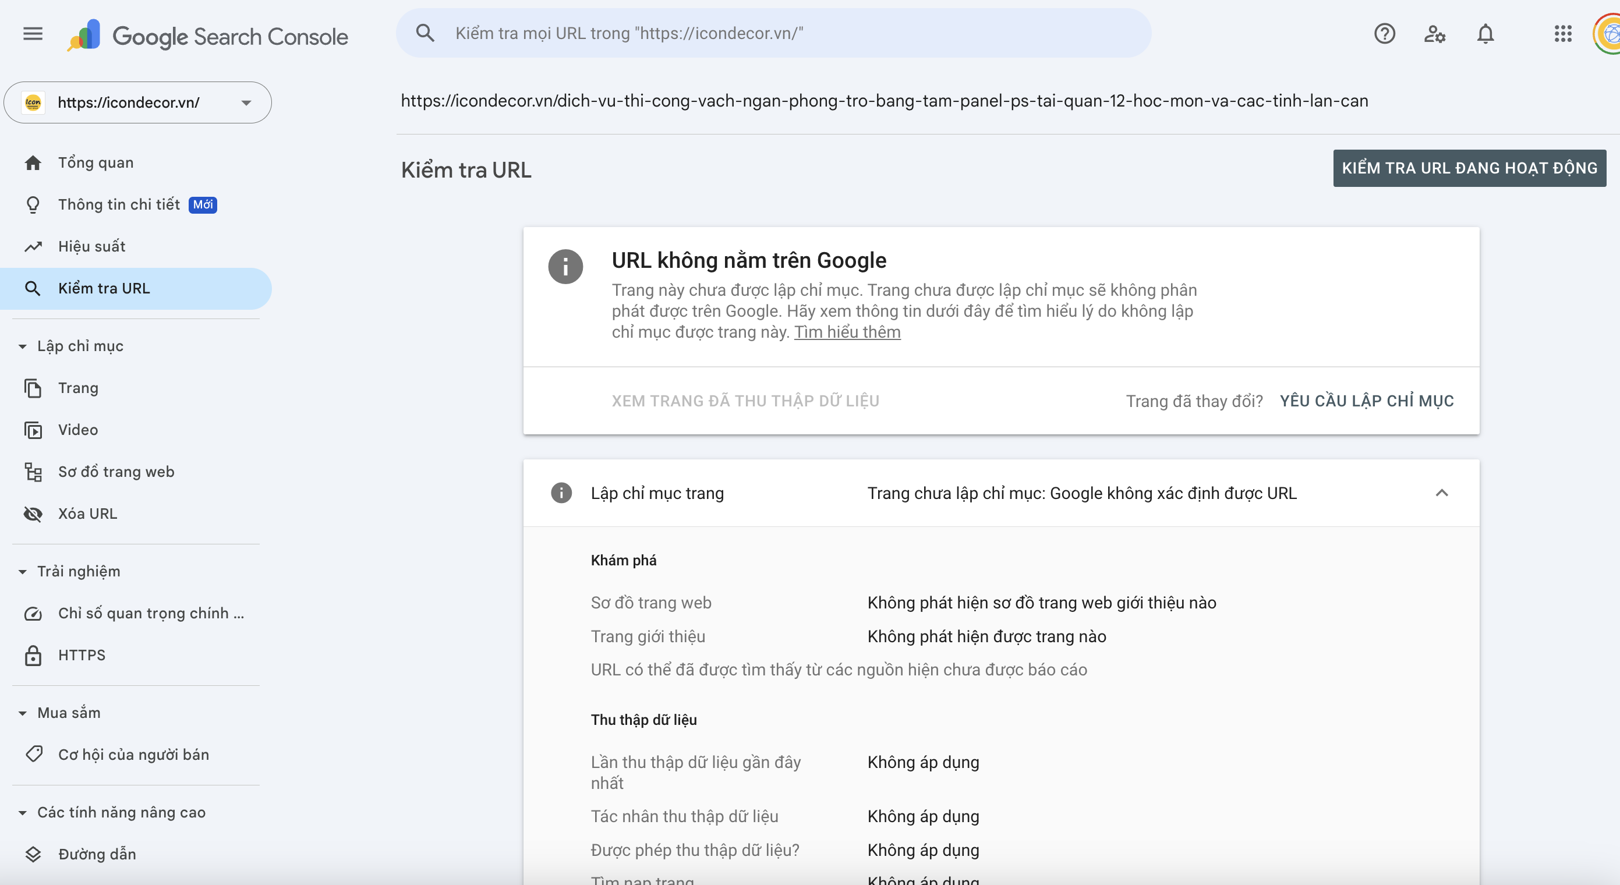
Task: Click the search magnifier icon in URL bar
Action: tap(426, 33)
